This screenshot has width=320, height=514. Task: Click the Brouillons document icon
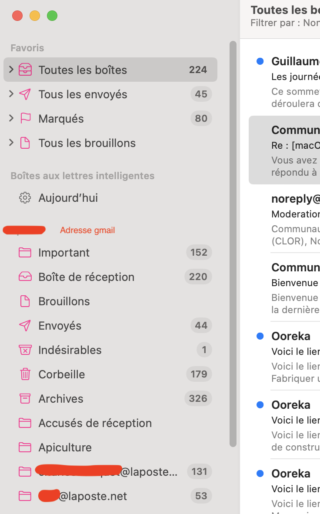25,301
